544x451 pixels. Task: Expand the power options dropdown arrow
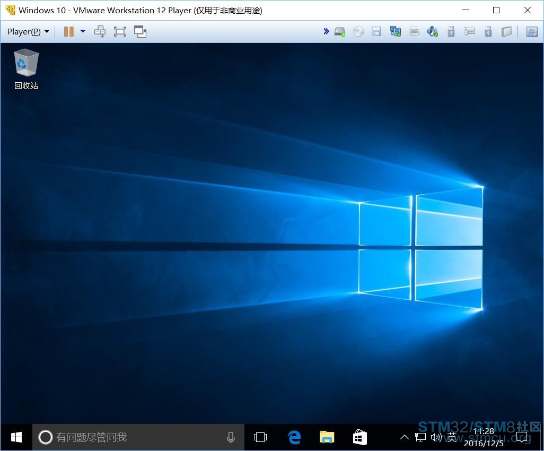pos(83,31)
